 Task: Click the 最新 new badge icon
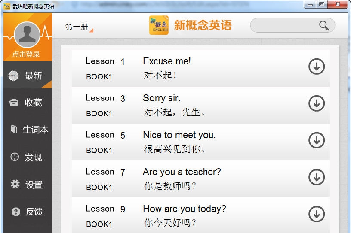point(14,76)
